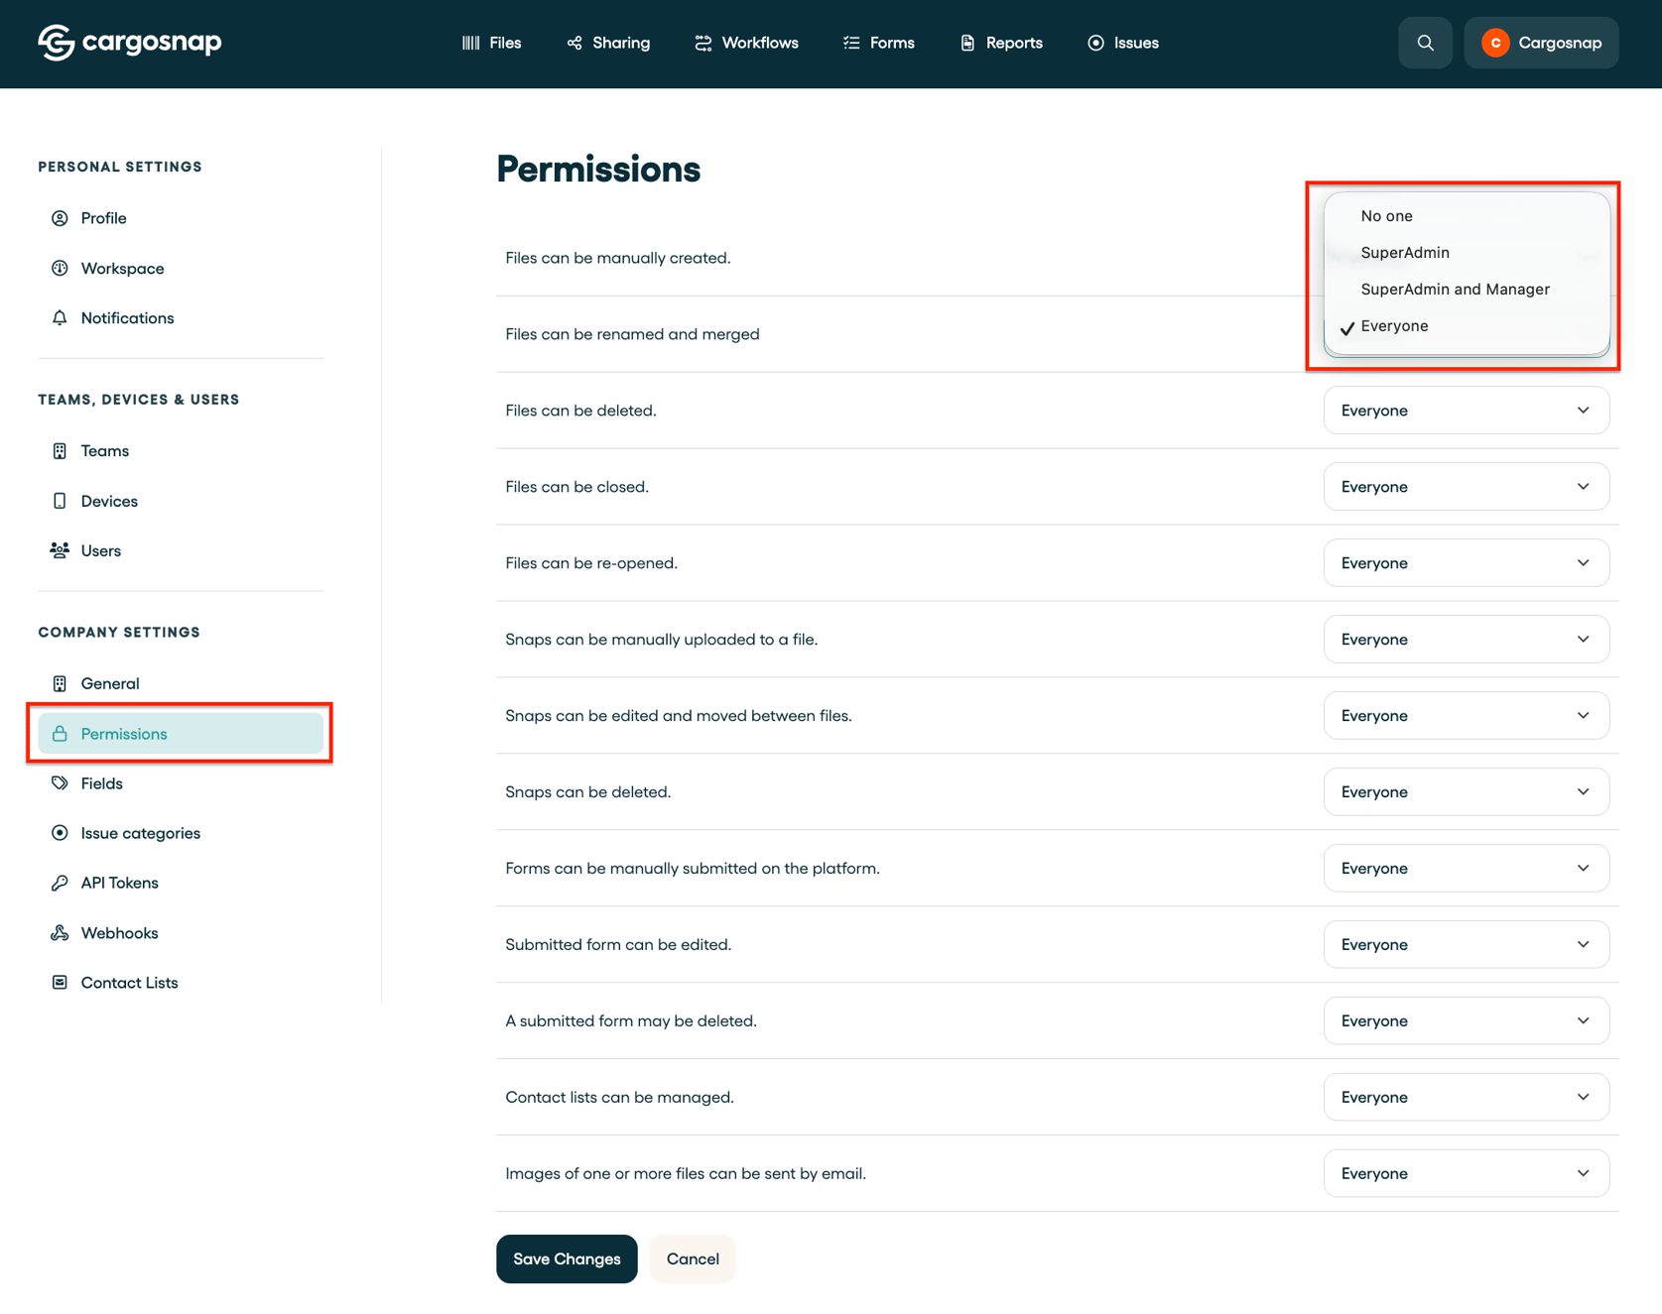The image size is (1662, 1314).
Task: Open the Images sent by email dropdown
Action: tap(1466, 1174)
